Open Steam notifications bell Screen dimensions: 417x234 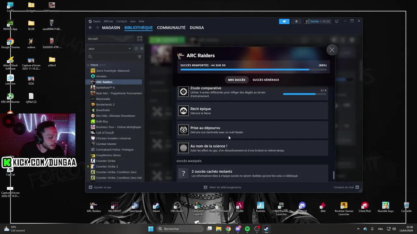tap(296, 21)
